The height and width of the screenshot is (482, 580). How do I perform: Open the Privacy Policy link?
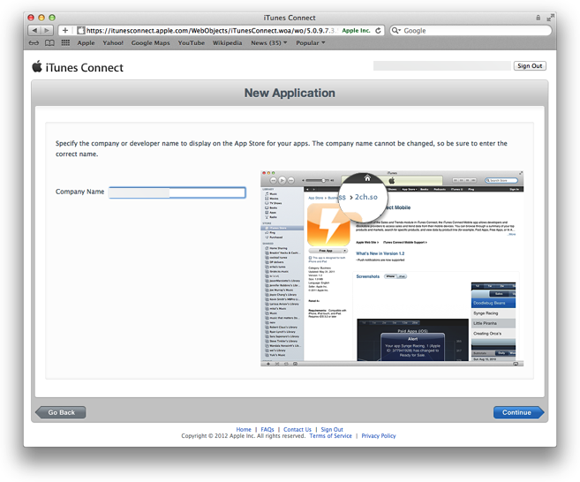click(379, 436)
